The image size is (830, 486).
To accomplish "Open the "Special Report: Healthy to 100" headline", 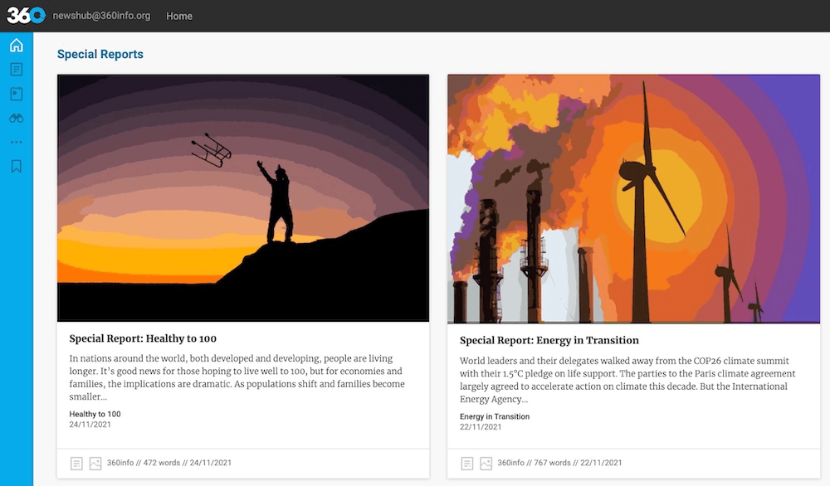I will coord(143,338).
